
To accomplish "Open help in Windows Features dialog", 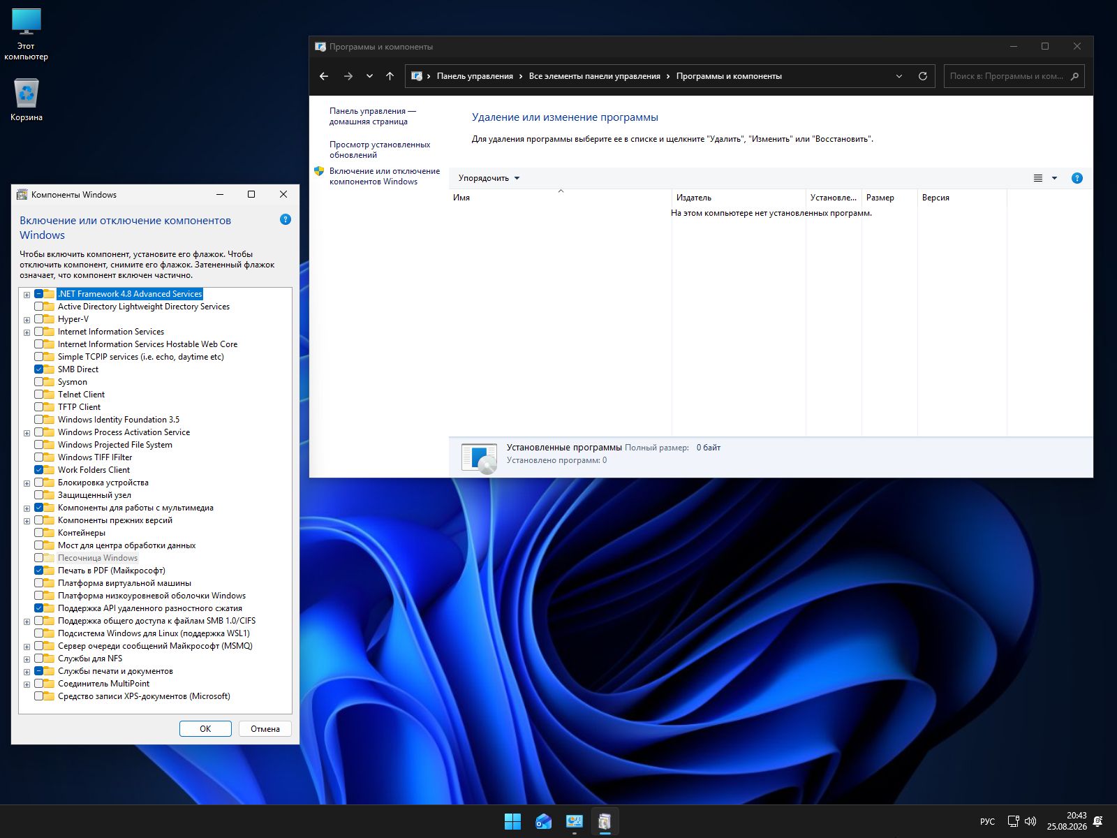I will click(285, 219).
